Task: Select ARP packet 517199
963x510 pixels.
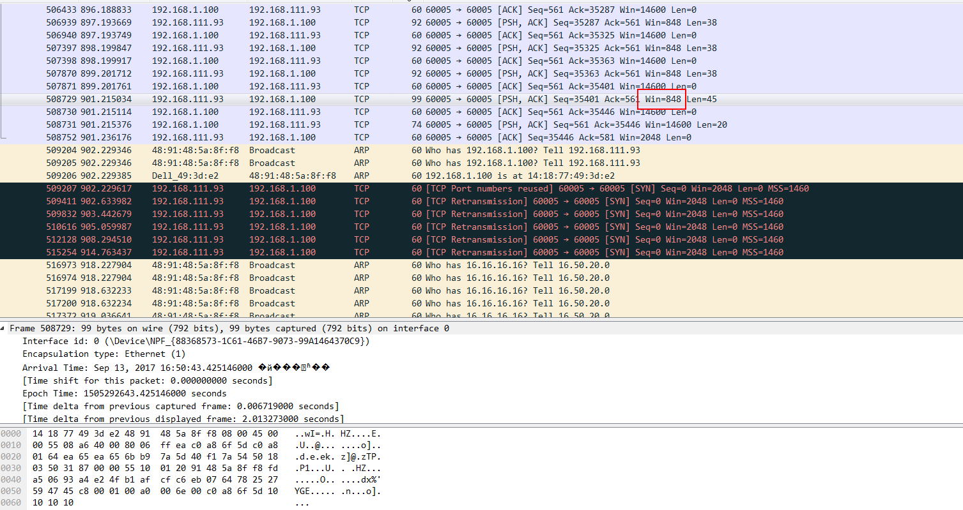Action: coord(481,290)
